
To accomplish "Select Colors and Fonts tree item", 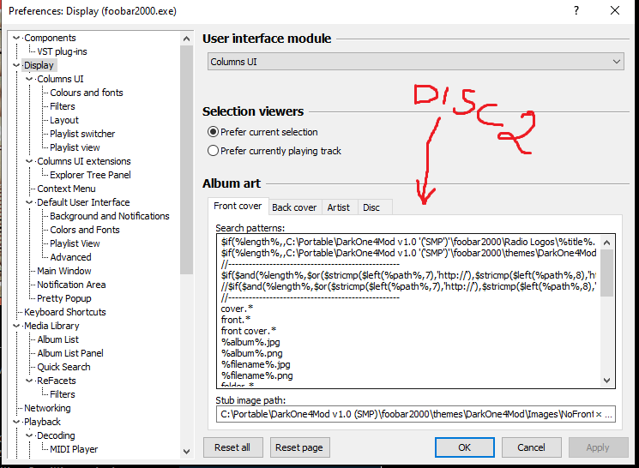I will (x=85, y=230).
